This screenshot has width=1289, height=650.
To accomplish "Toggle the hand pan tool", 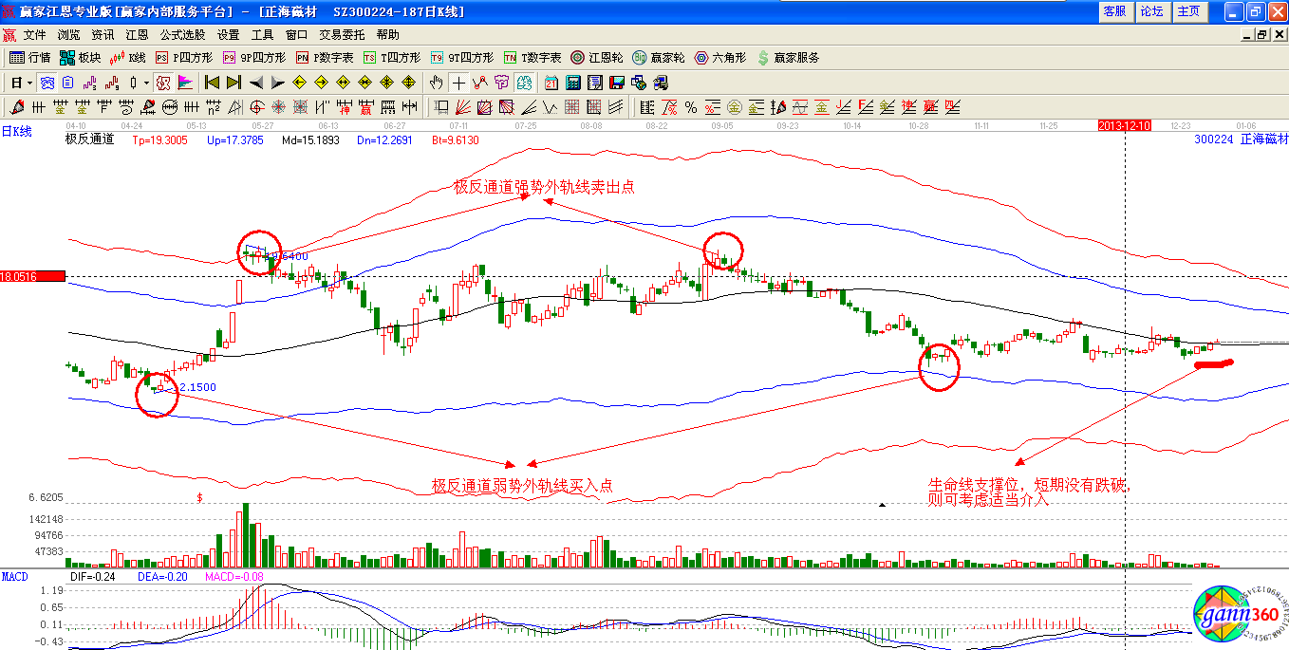I will pos(437,83).
